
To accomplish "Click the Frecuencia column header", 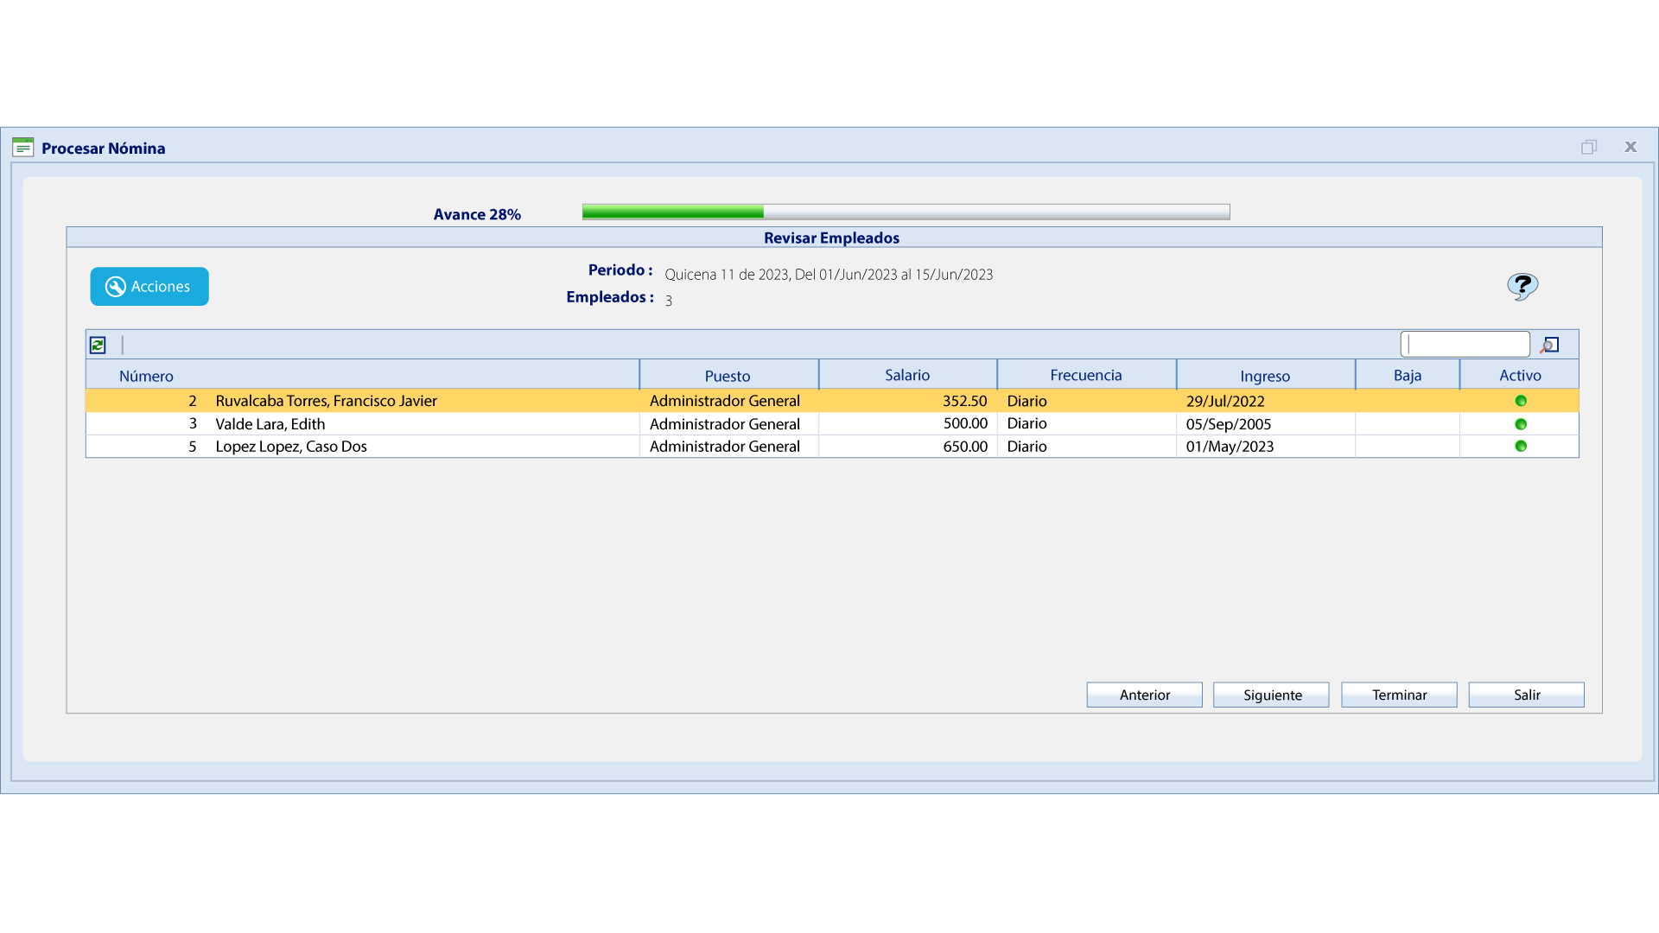I will [1085, 374].
